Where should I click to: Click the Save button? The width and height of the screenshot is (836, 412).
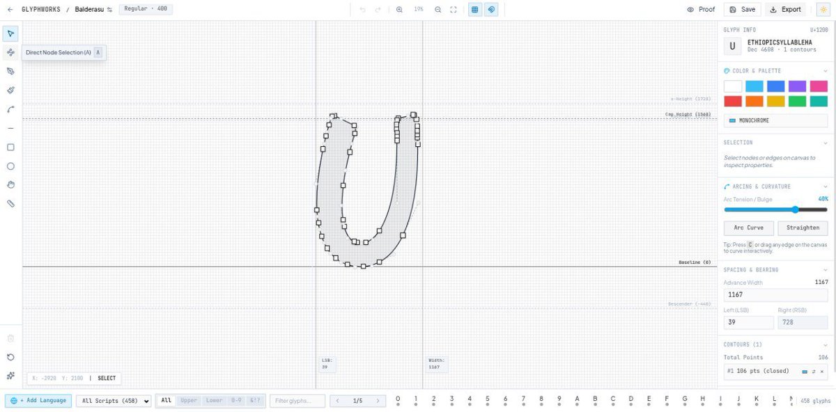[x=742, y=10]
